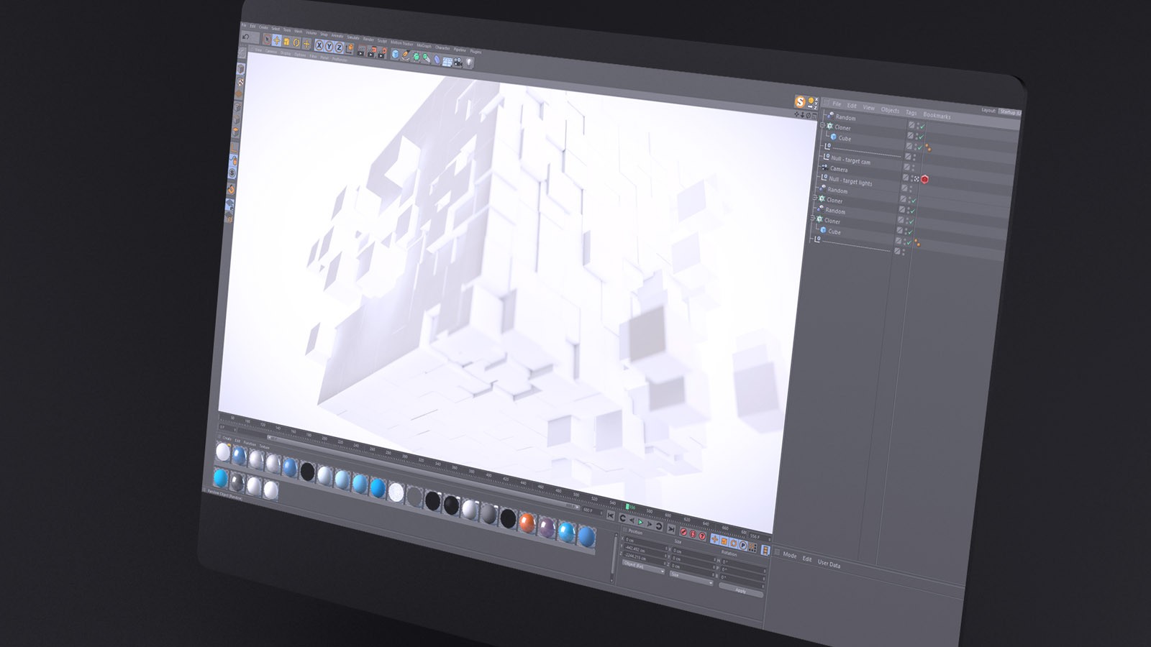Open the MoGraph menu

point(424,46)
